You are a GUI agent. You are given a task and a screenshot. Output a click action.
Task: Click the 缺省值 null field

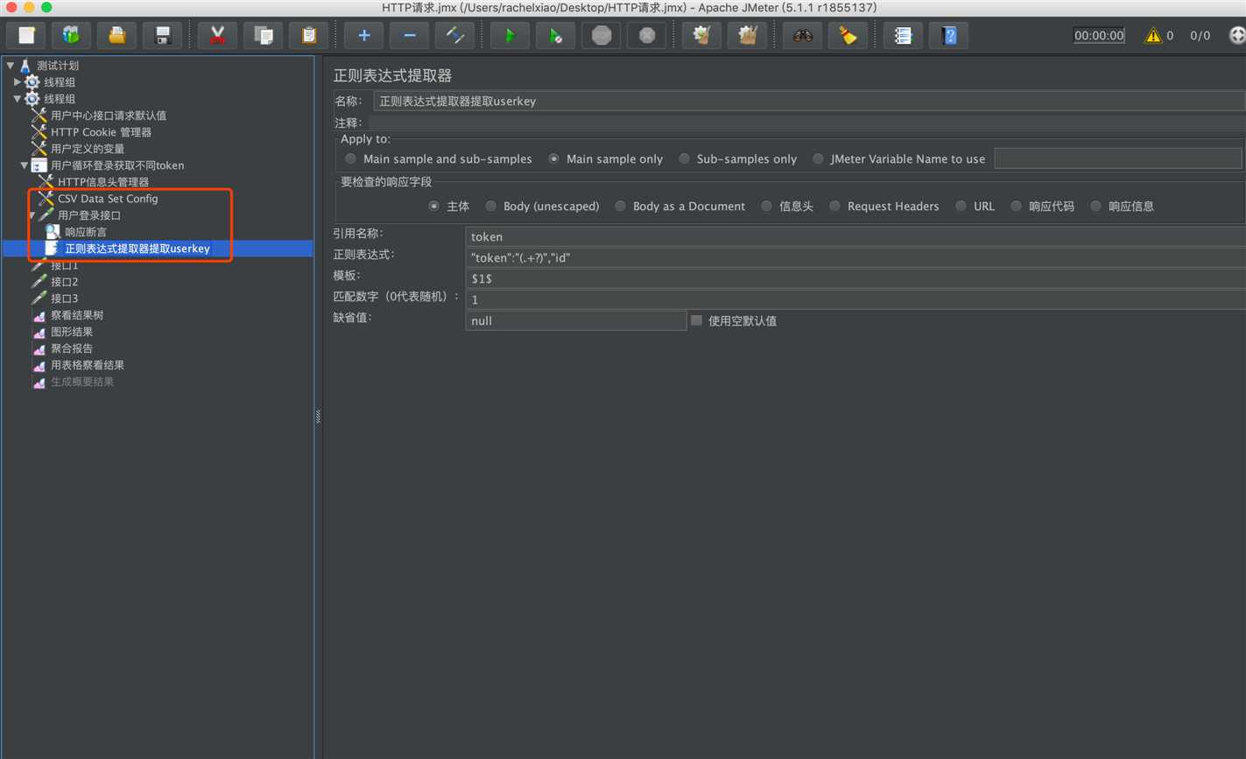[576, 320]
